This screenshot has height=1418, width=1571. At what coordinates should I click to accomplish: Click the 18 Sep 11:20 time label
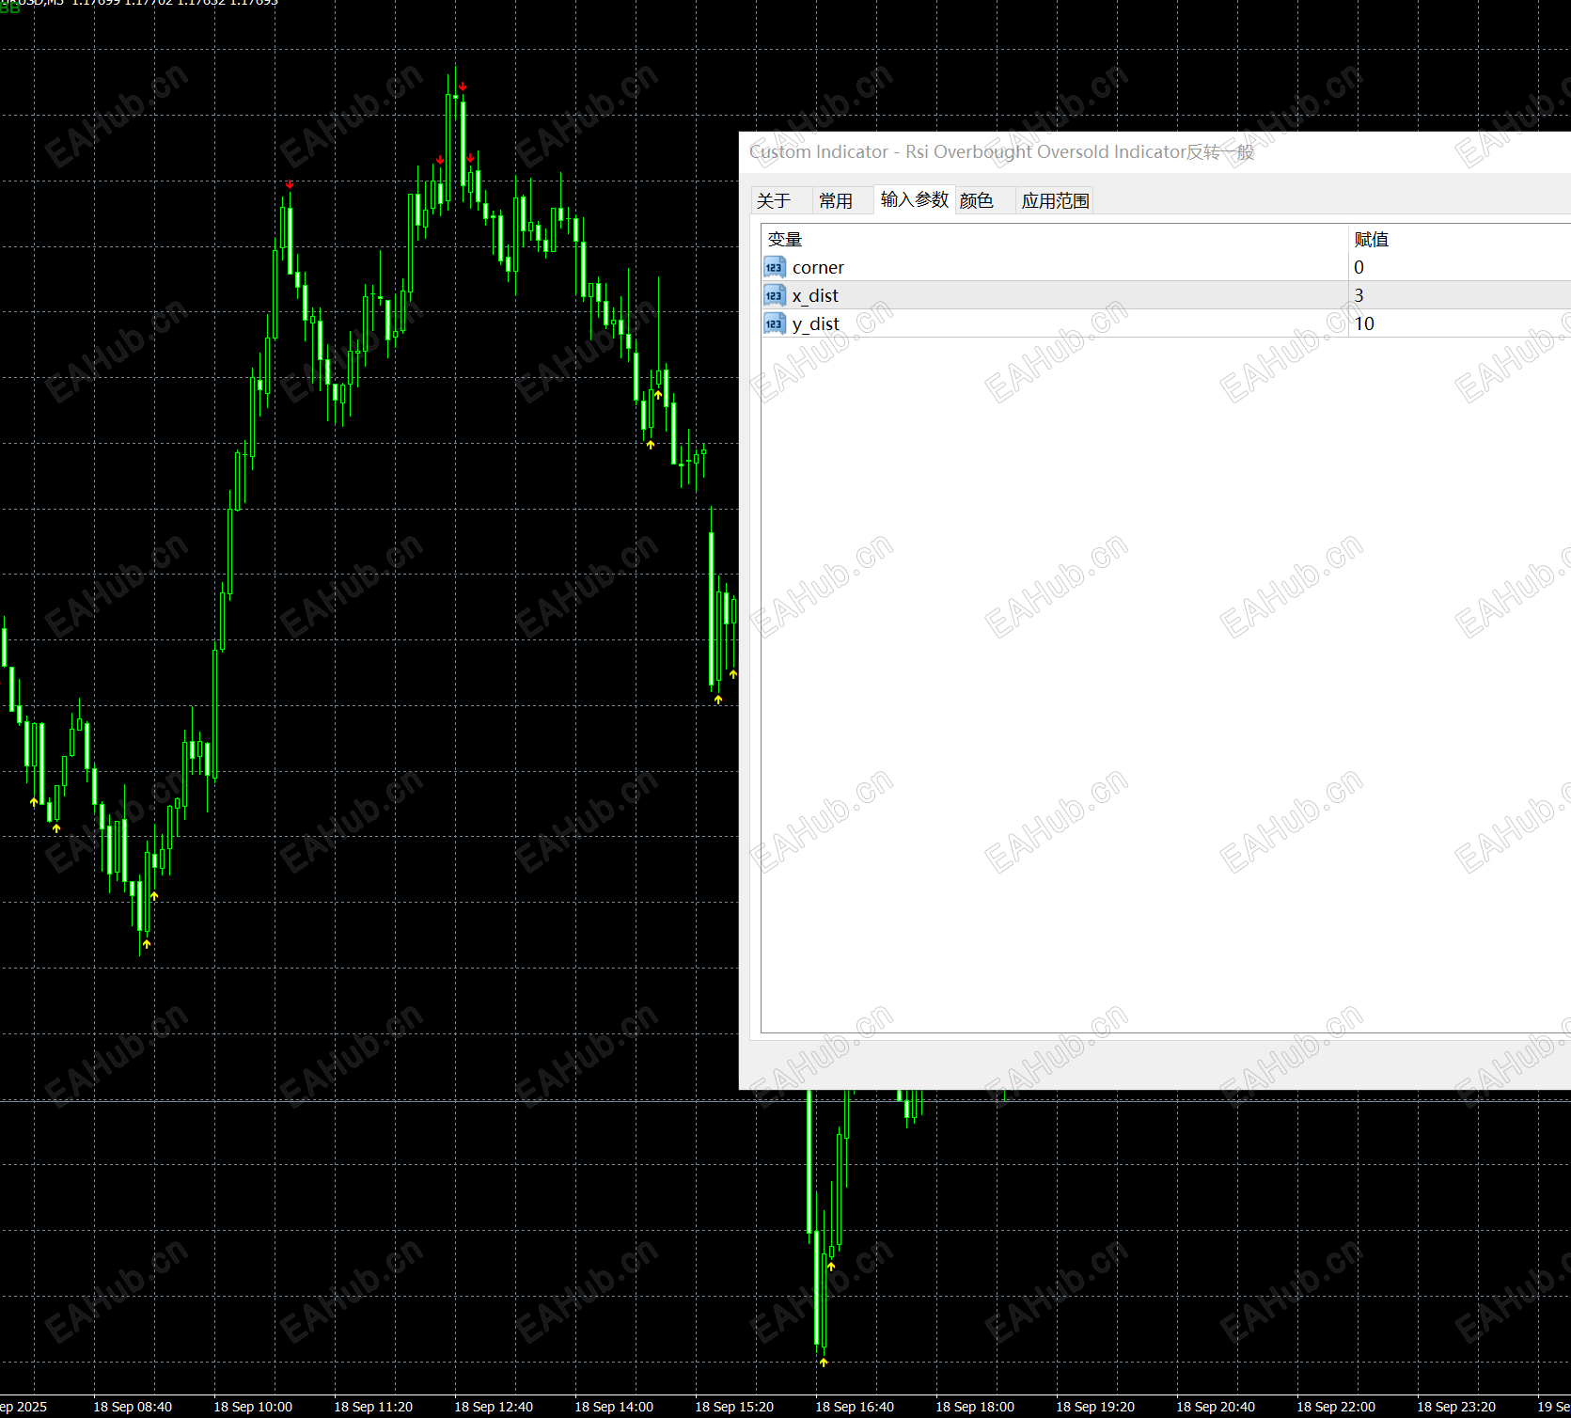(x=373, y=1407)
